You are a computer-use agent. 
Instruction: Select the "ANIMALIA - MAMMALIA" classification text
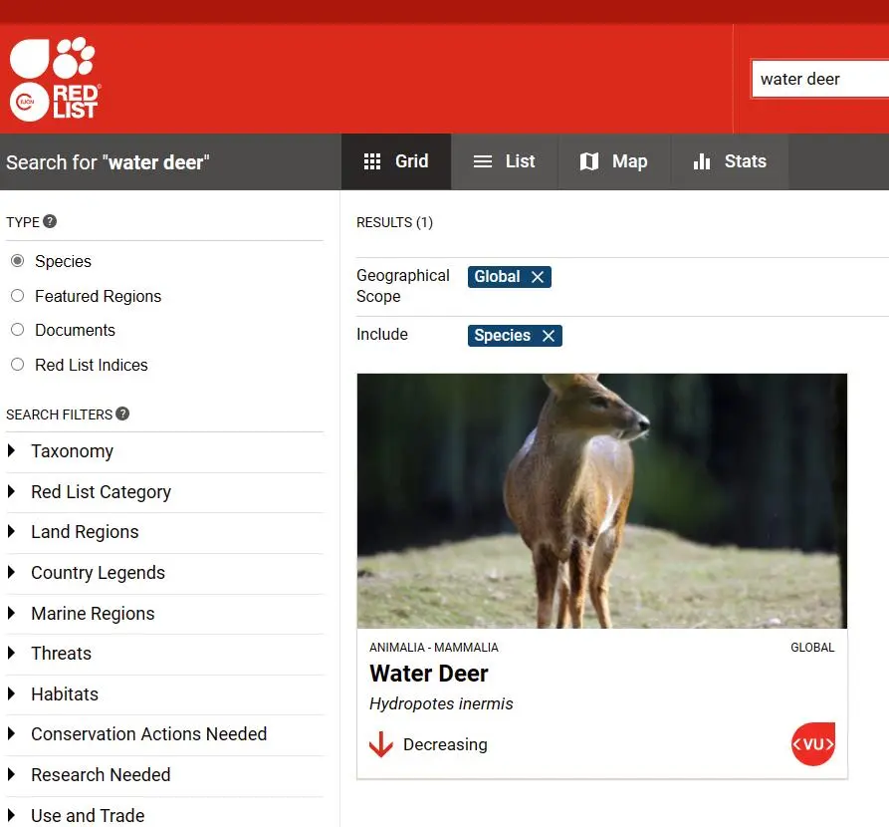tap(434, 648)
